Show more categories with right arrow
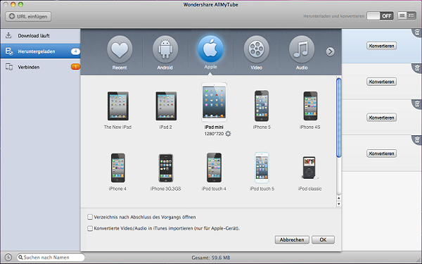Image resolution: width=422 pixels, height=264 pixels. (331, 51)
